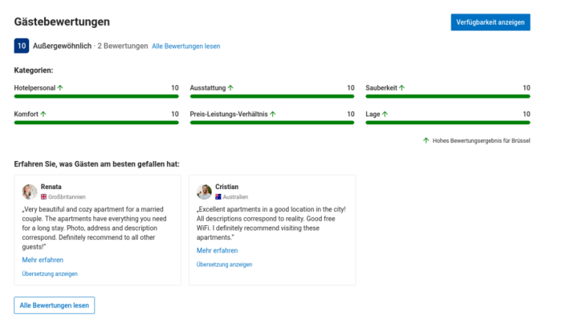562x327 pixels.
Task: Click the green arrow next to Komfort
Action: pos(43,114)
